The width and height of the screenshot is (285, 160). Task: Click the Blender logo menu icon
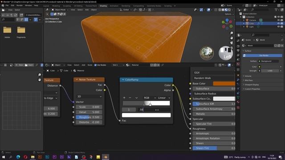3,6
